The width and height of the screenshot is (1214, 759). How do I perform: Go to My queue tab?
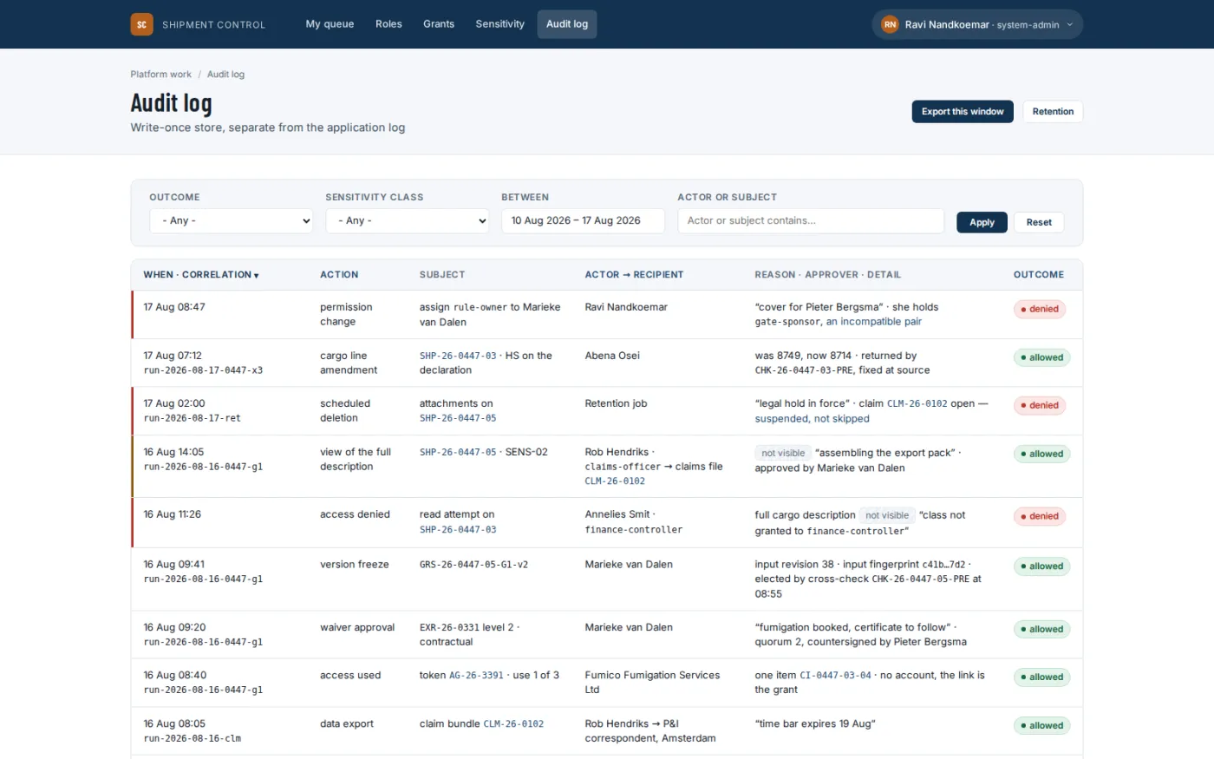click(x=330, y=24)
